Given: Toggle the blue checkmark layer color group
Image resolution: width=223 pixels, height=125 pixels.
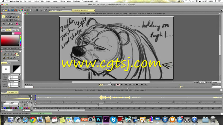Looking at the screenshot, I should pos(4,108).
